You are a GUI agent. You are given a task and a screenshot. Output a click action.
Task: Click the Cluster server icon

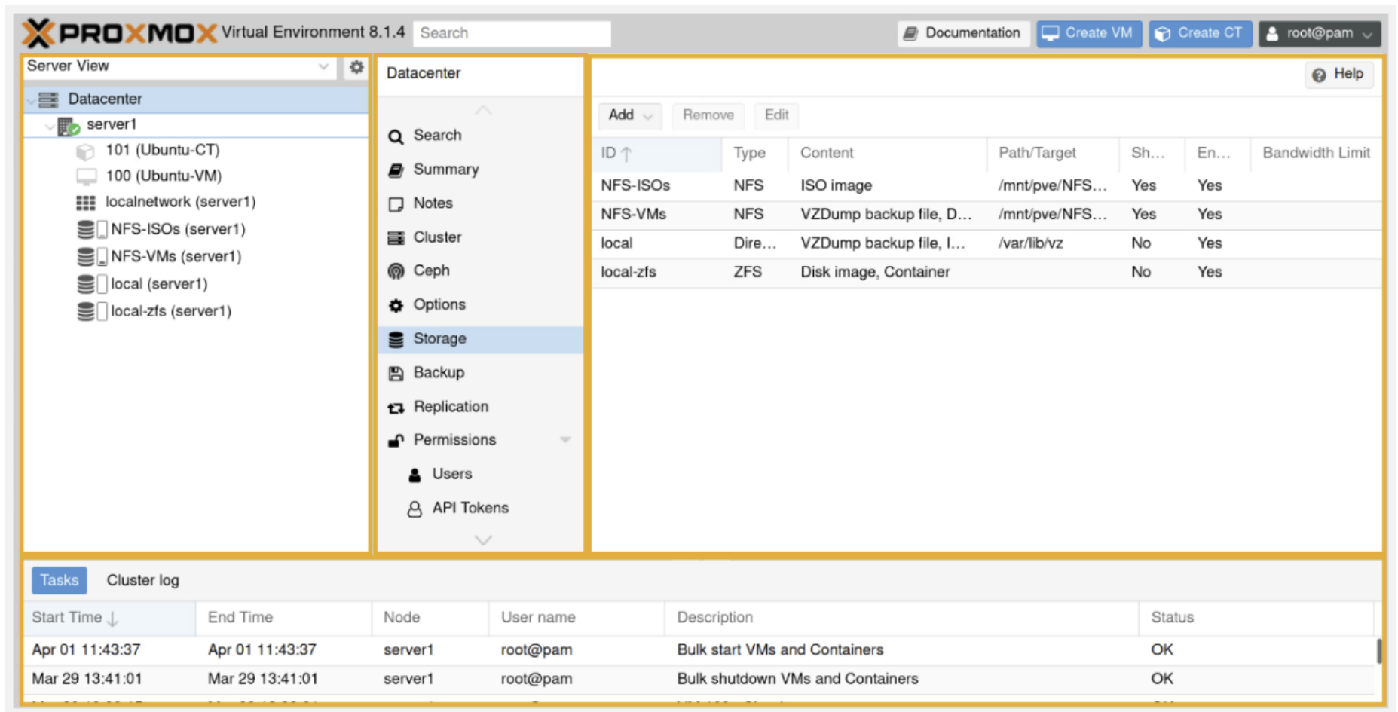pyautogui.click(x=396, y=238)
